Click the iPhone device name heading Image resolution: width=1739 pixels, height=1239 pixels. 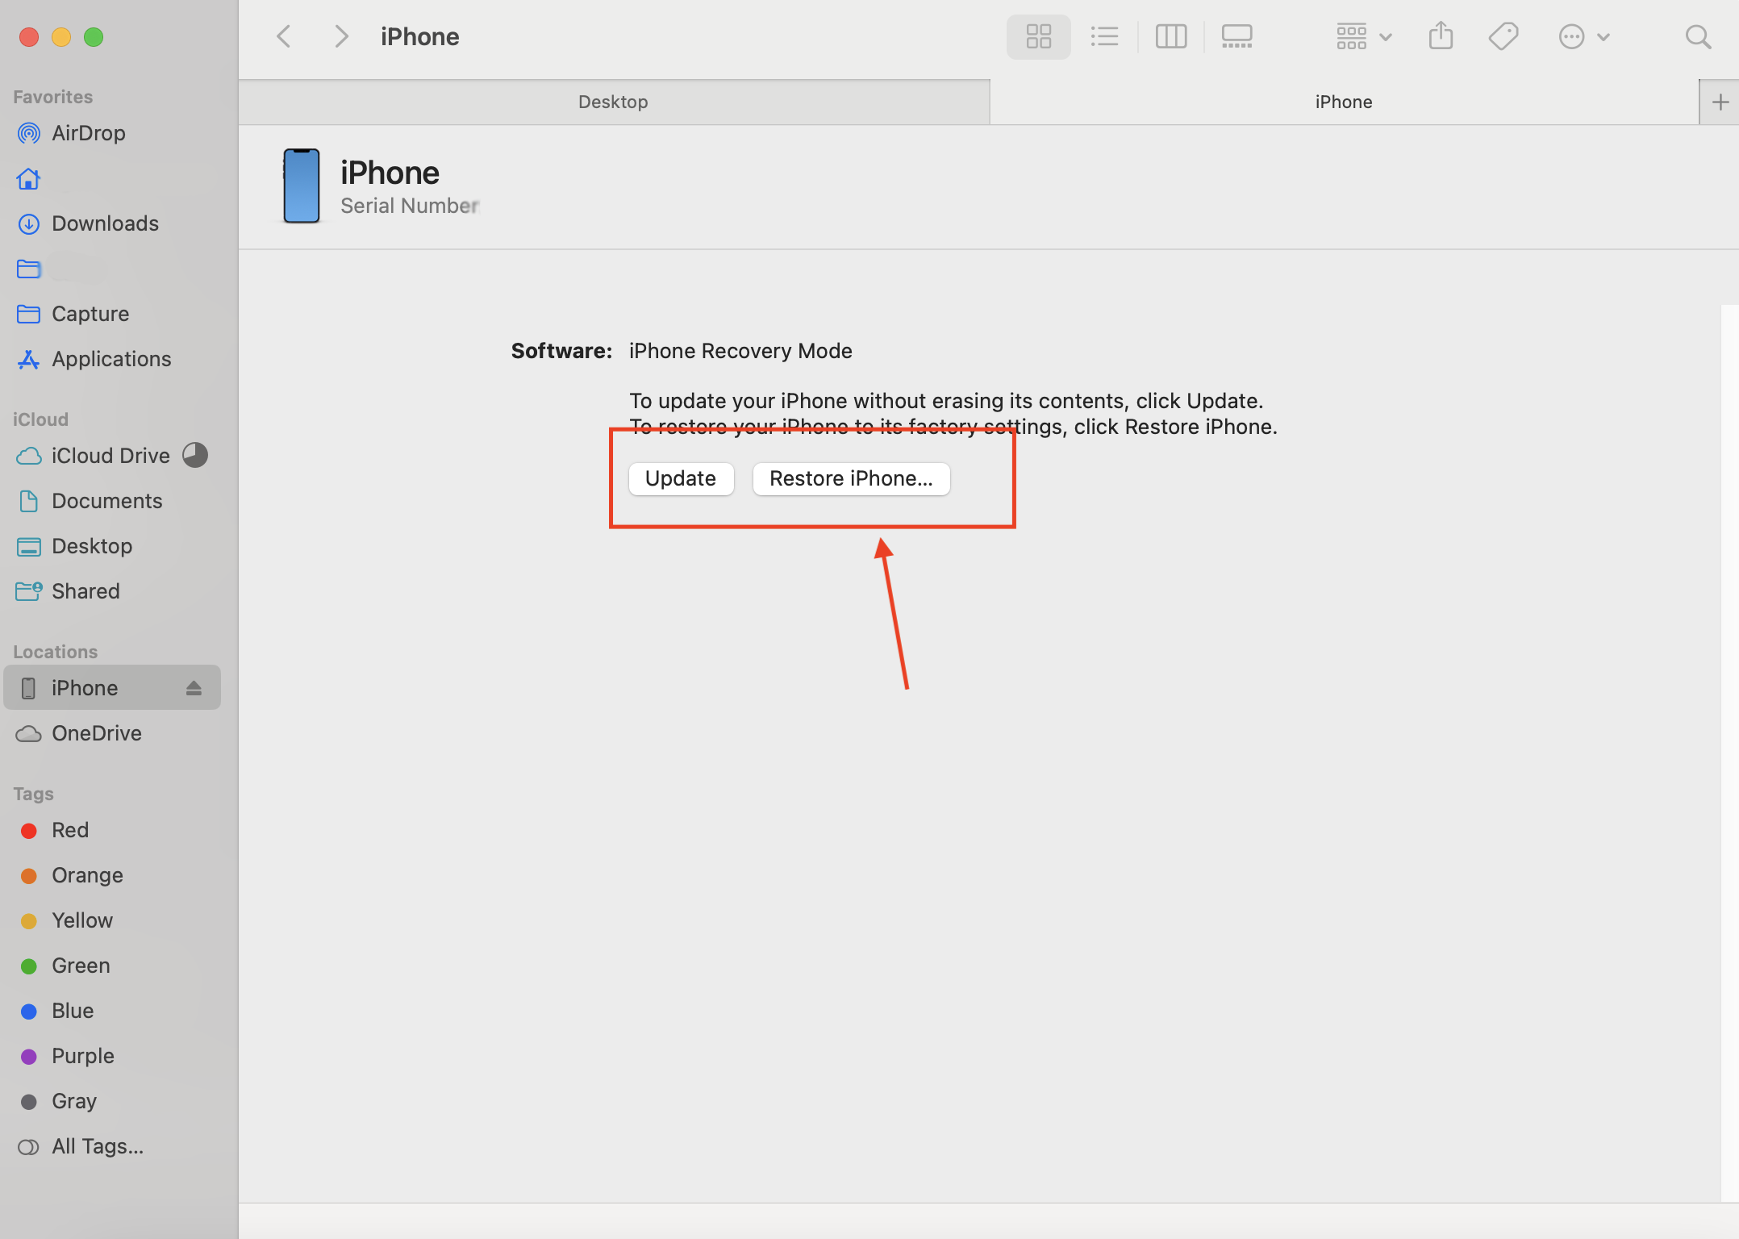coord(390,173)
